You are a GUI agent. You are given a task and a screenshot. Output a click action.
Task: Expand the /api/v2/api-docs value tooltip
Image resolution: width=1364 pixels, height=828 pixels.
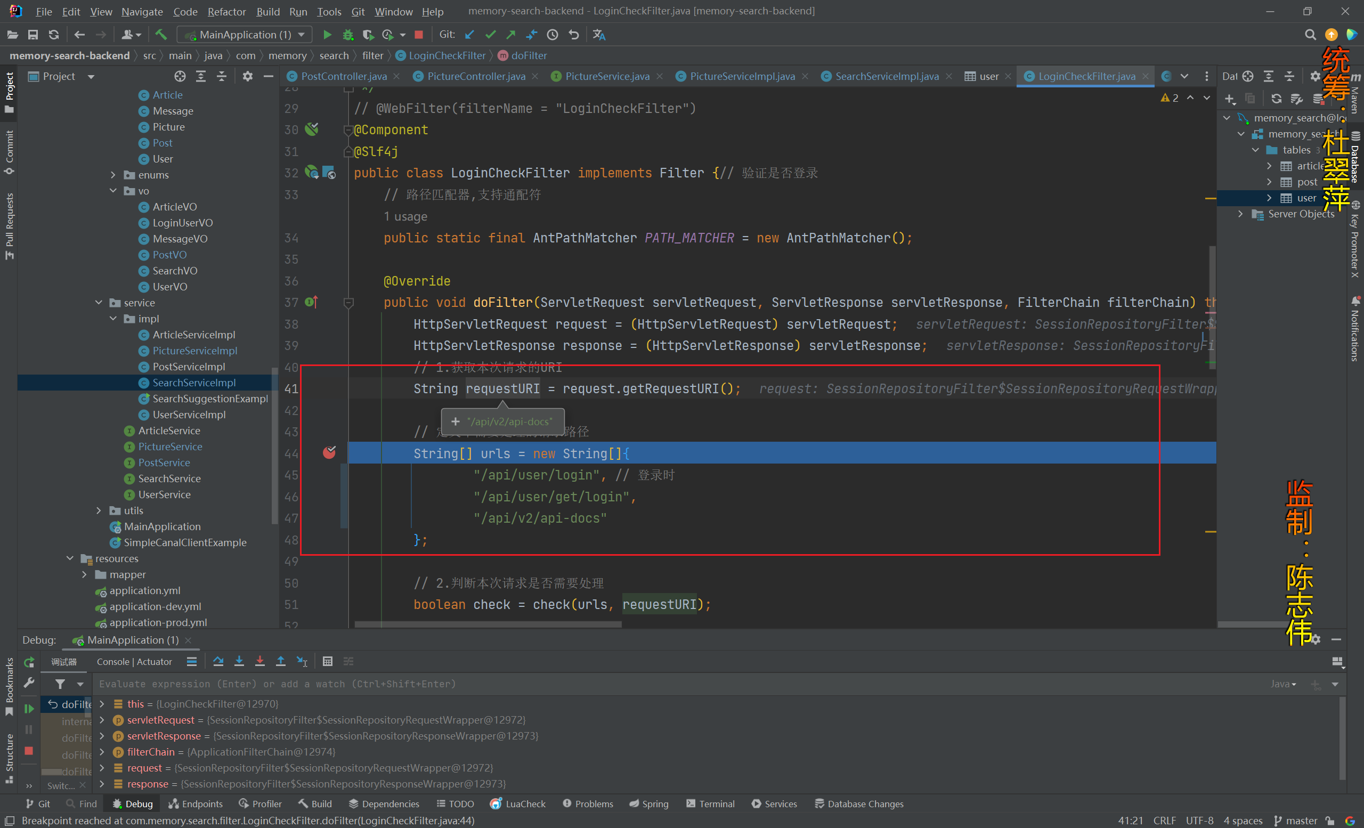point(455,421)
